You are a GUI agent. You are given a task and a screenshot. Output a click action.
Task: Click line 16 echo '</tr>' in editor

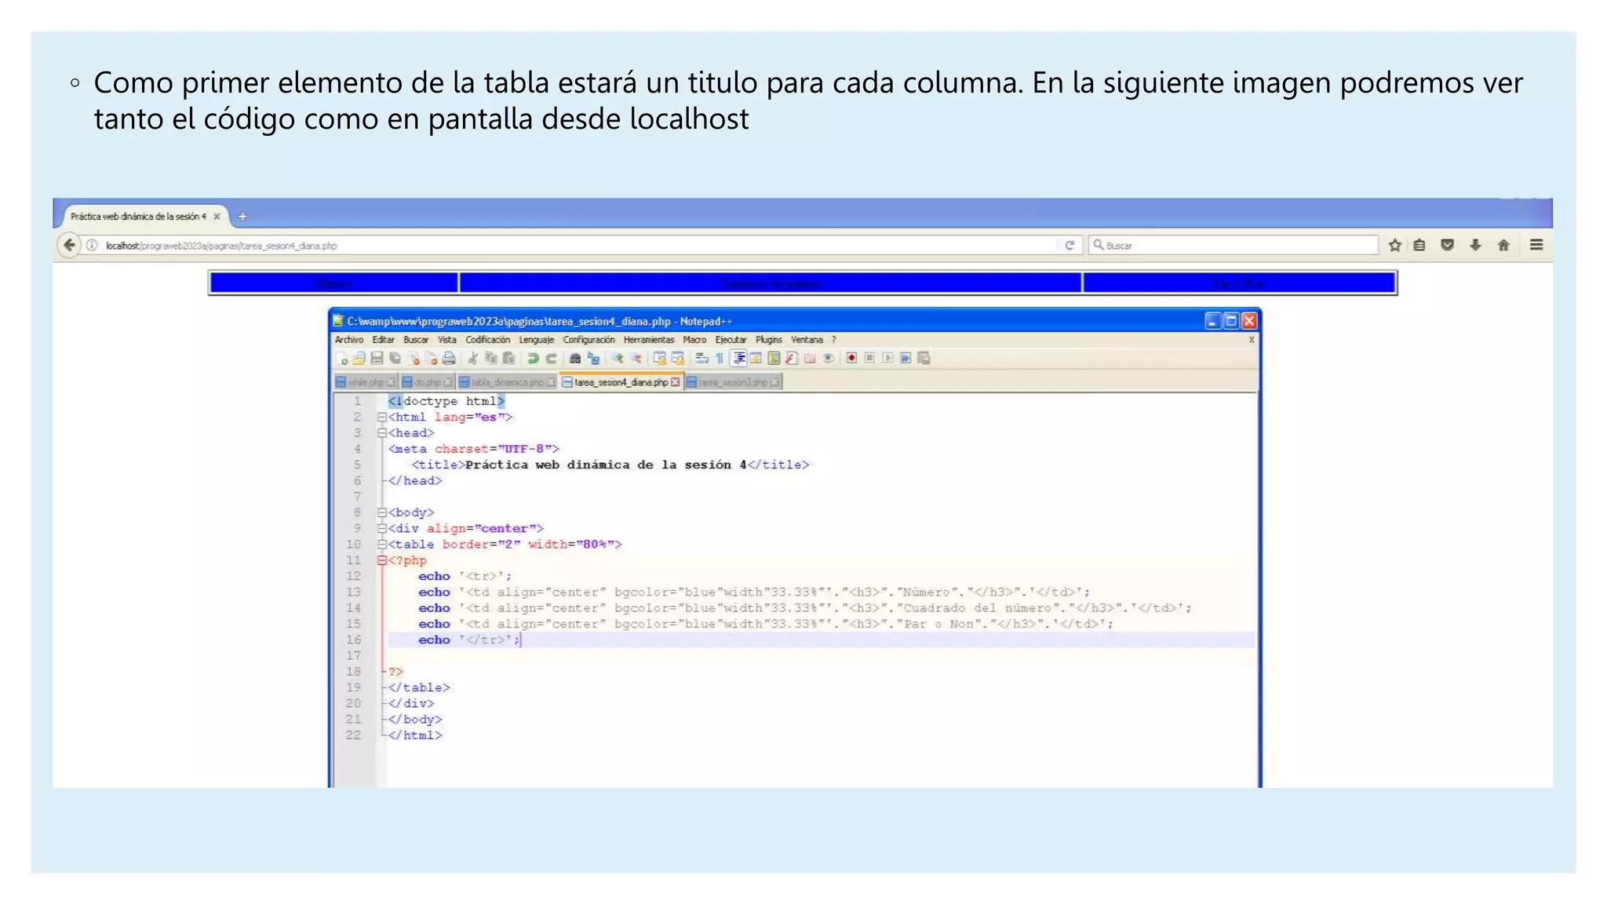[x=468, y=640]
